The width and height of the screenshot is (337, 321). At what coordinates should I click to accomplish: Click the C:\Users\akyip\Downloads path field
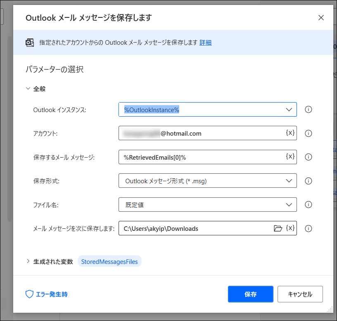[x=208, y=228]
